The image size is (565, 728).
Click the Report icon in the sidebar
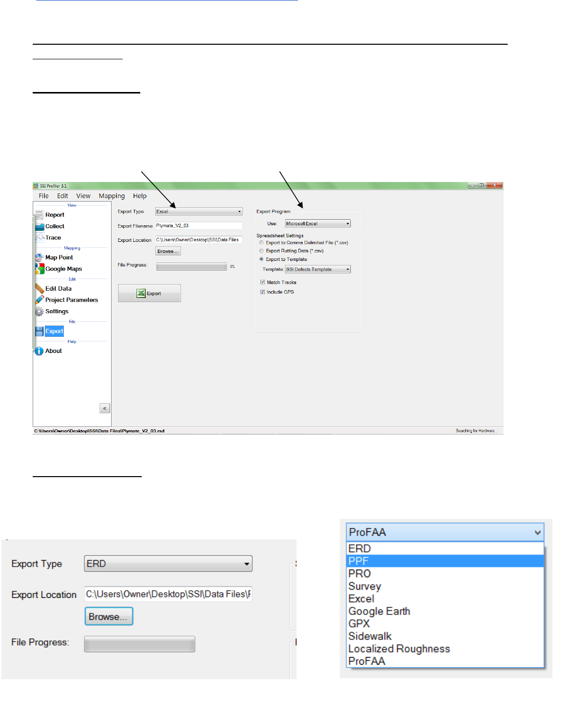pyautogui.click(x=39, y=215)
